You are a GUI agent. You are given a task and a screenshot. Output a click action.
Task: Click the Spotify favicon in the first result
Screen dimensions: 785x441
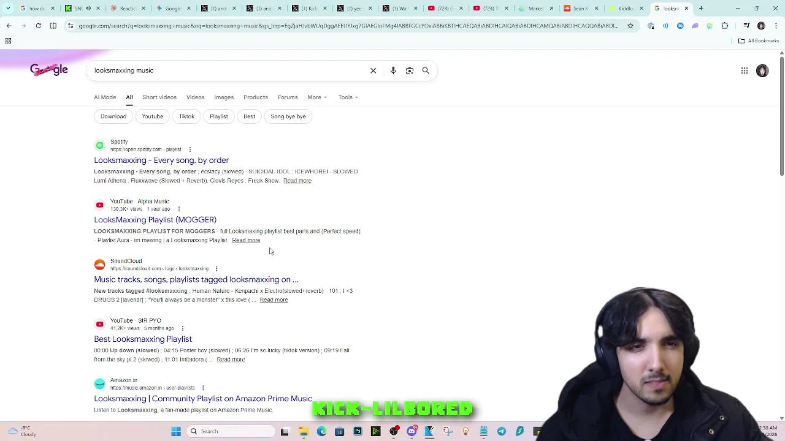point(99,145)
